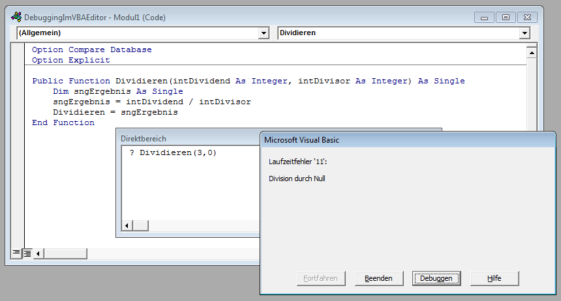Click the Beenden button

[x=378, y=278]
